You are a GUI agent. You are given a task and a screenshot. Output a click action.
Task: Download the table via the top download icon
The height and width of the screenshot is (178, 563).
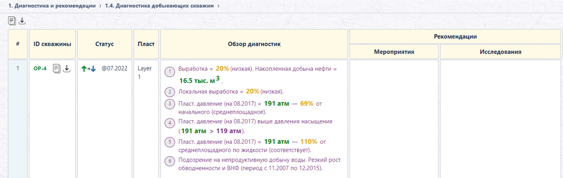click(22, 20)
